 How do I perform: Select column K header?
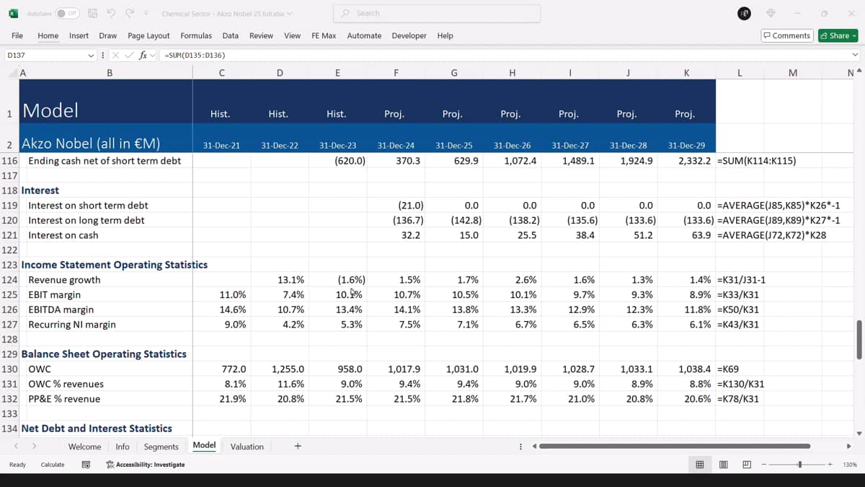point(686,73)
